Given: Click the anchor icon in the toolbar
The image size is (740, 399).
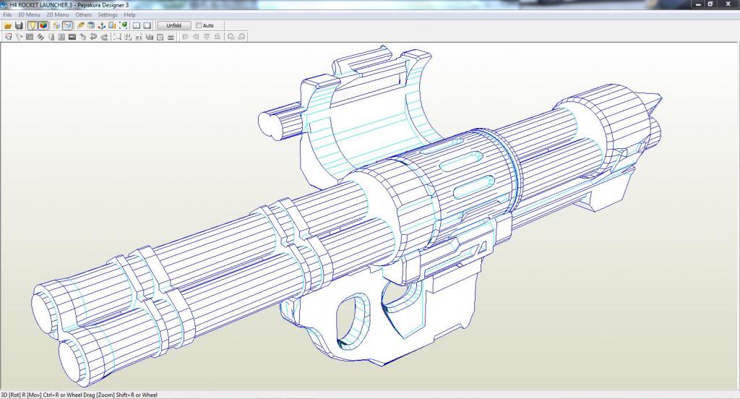Looking at the screenshot, I should tap(101, 25).
